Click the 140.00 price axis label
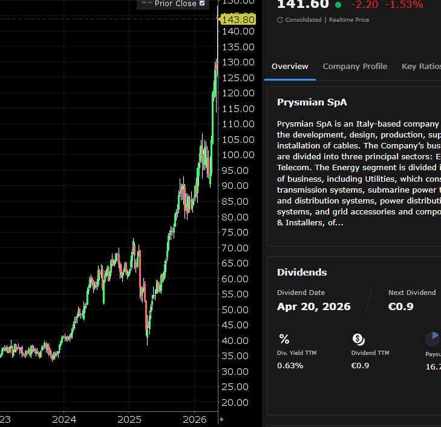 click(238, 31)
